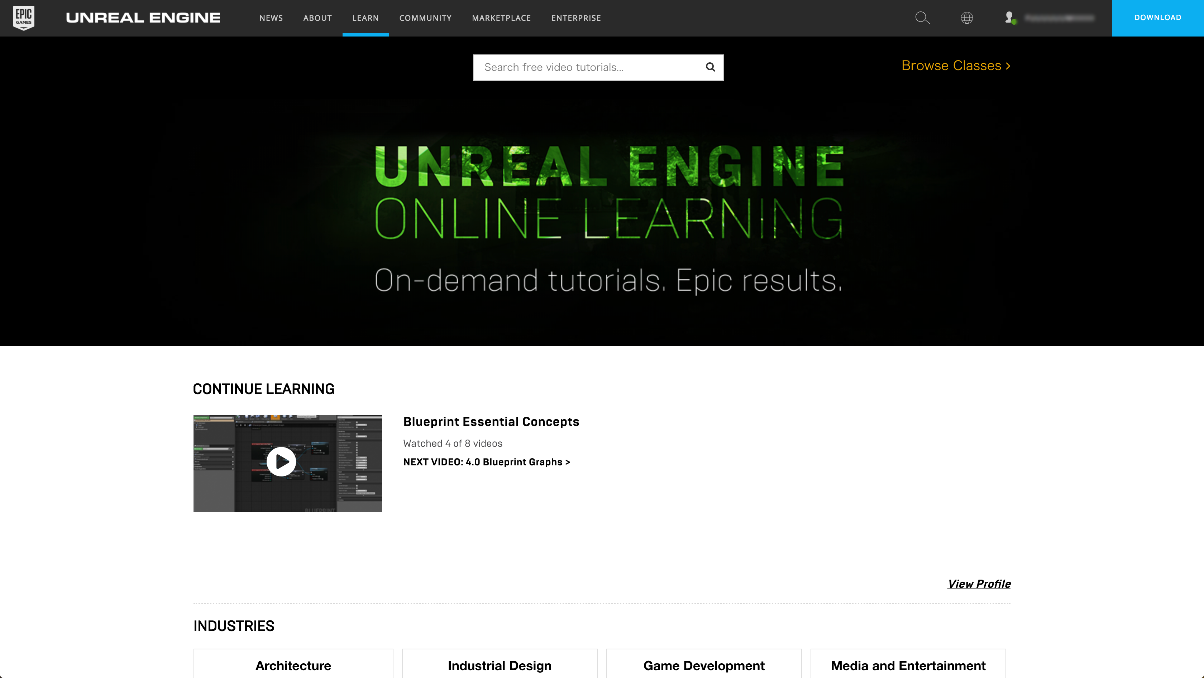
Task: Go to the MARKETPLACE page
Action: point(501,18)
